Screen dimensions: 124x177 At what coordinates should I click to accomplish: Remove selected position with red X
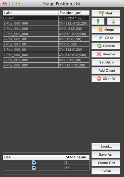point(106,54)
